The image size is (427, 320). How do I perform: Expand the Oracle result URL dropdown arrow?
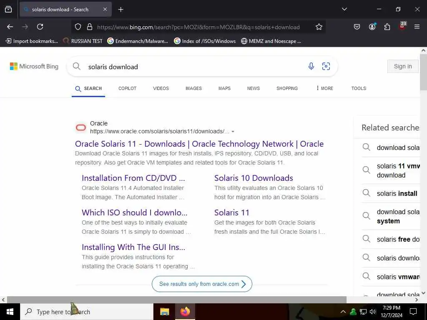(233, 132)
